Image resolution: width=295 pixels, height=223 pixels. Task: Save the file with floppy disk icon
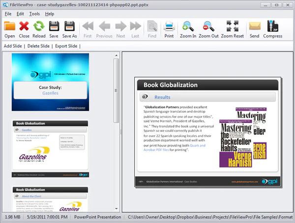coord(54,26)
